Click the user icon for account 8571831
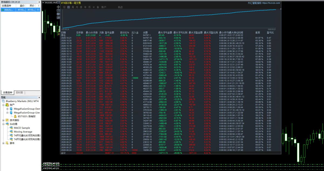 pos(15,116)
